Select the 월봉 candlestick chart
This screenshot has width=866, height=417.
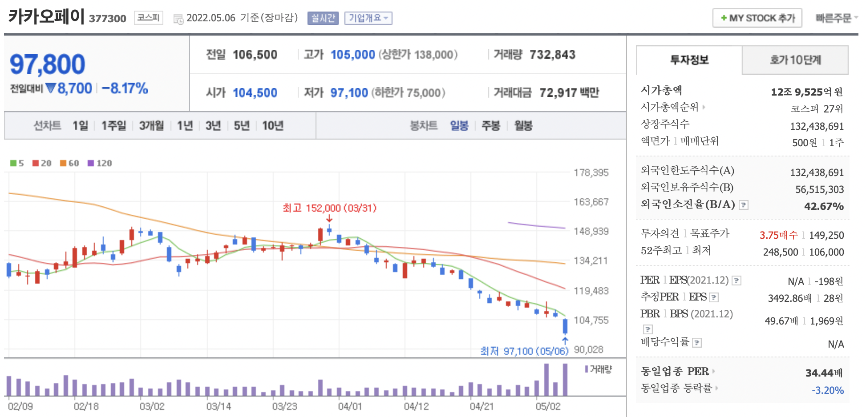click(x=523, y=126)
